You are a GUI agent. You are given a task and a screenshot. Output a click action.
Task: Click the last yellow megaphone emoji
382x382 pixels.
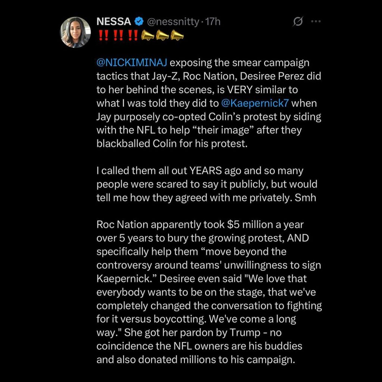[177, 35]
